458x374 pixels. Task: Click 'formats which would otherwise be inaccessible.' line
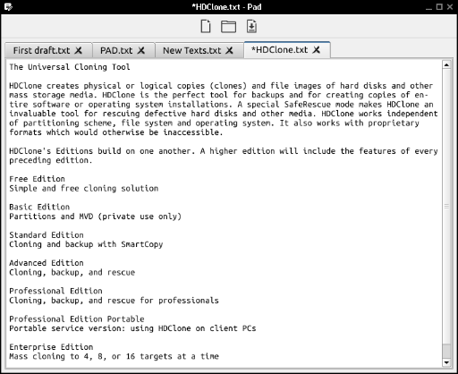(116, 132)
